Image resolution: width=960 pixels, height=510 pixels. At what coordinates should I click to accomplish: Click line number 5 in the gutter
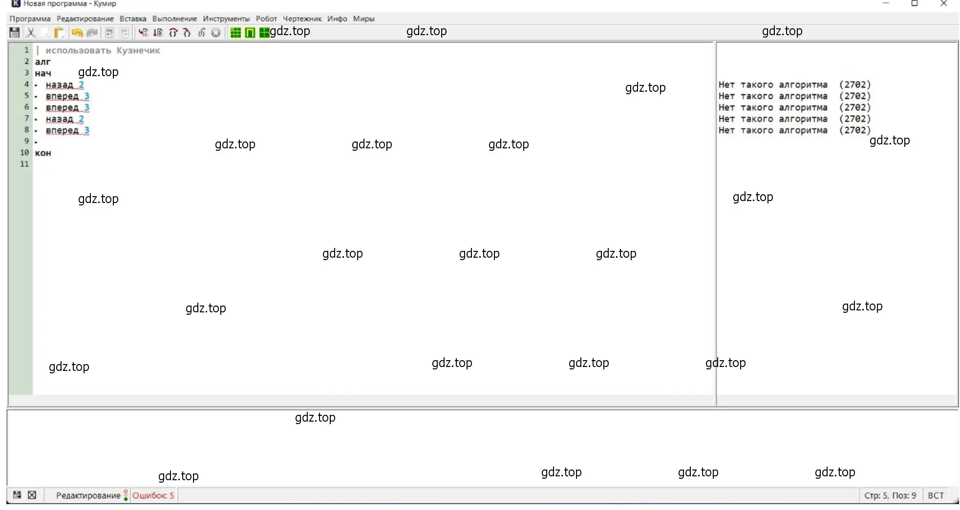coord(27,96)
